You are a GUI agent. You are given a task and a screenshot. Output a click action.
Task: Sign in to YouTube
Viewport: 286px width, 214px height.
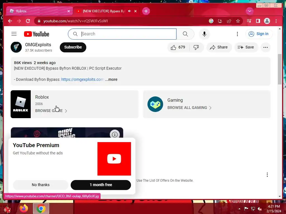[259, 34]
